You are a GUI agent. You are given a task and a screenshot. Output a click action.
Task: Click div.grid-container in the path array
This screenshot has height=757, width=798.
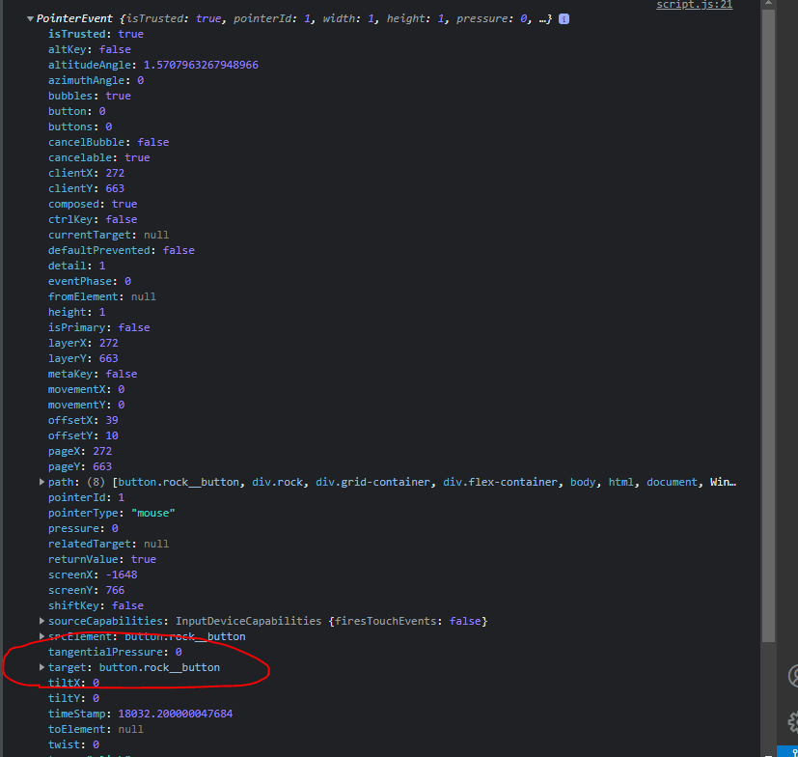pos(372,482)
